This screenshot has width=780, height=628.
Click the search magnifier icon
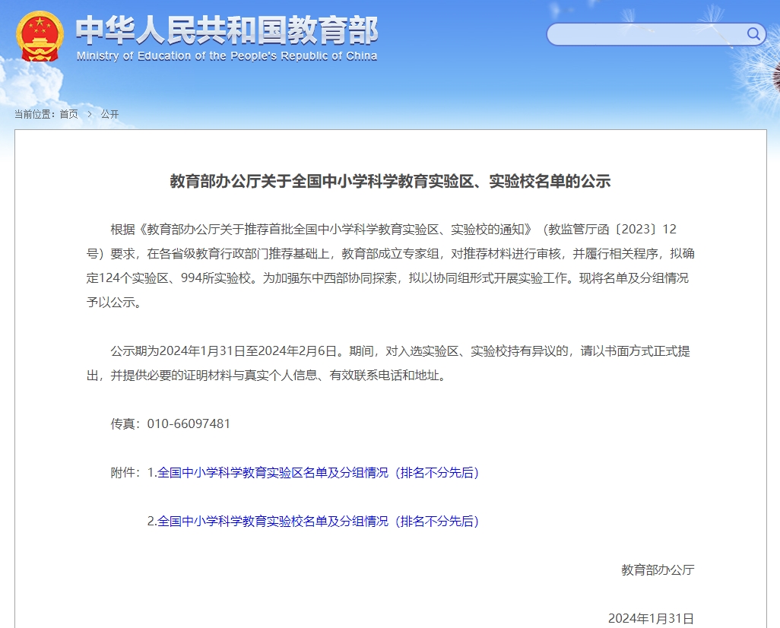[753, 34]
